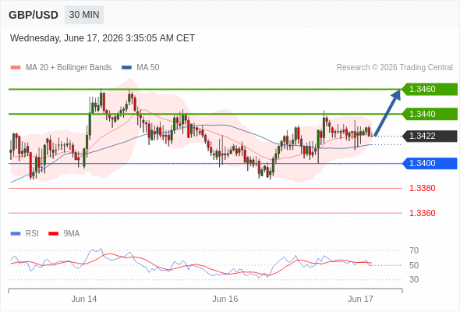Click the Jun 16 date axis label

[225, 299]
